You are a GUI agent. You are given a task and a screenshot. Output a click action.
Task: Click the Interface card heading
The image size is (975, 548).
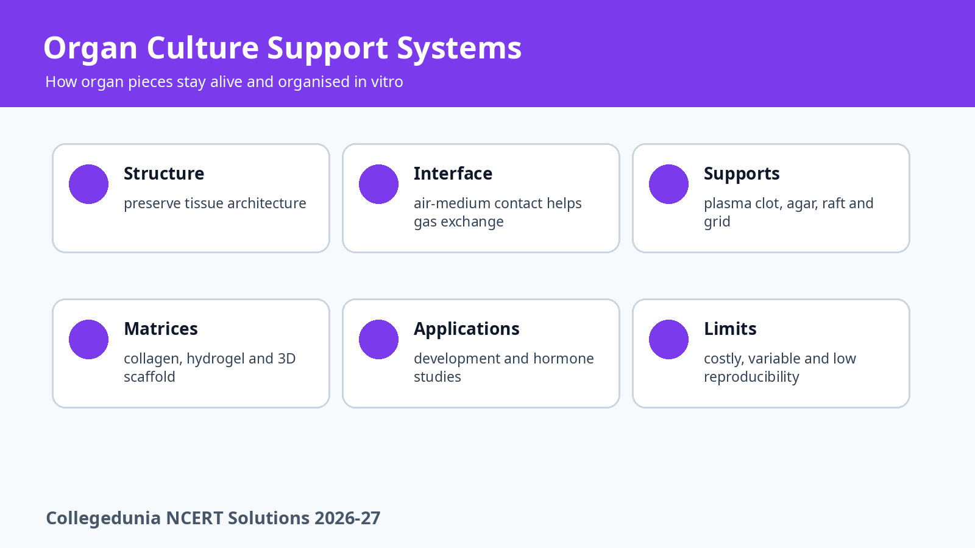pyautogui.click(x=453, y=174)
